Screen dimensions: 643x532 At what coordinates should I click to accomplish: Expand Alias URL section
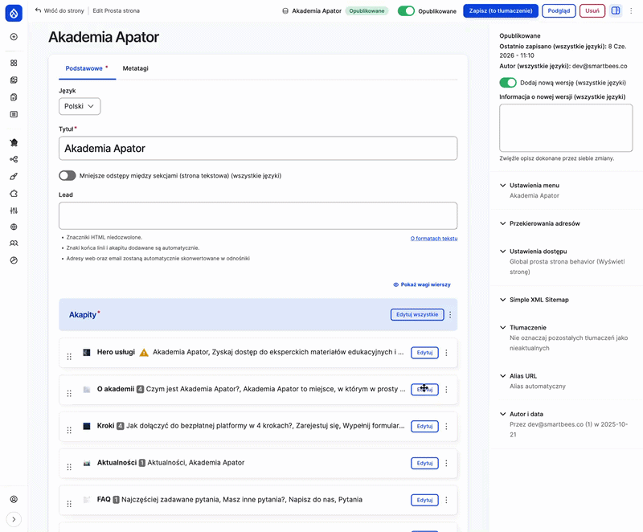523,376
